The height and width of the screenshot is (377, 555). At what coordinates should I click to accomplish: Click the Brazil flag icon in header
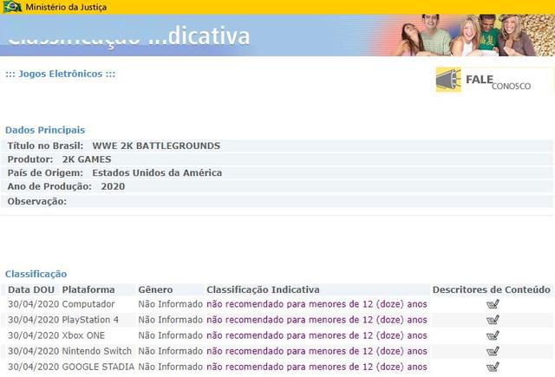click(12, 7)
